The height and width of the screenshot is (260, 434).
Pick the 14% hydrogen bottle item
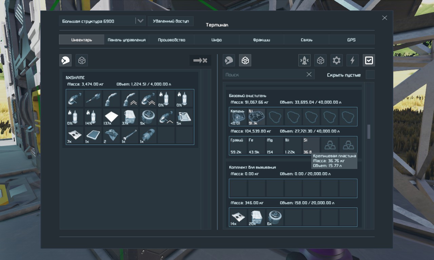(93, 117)
